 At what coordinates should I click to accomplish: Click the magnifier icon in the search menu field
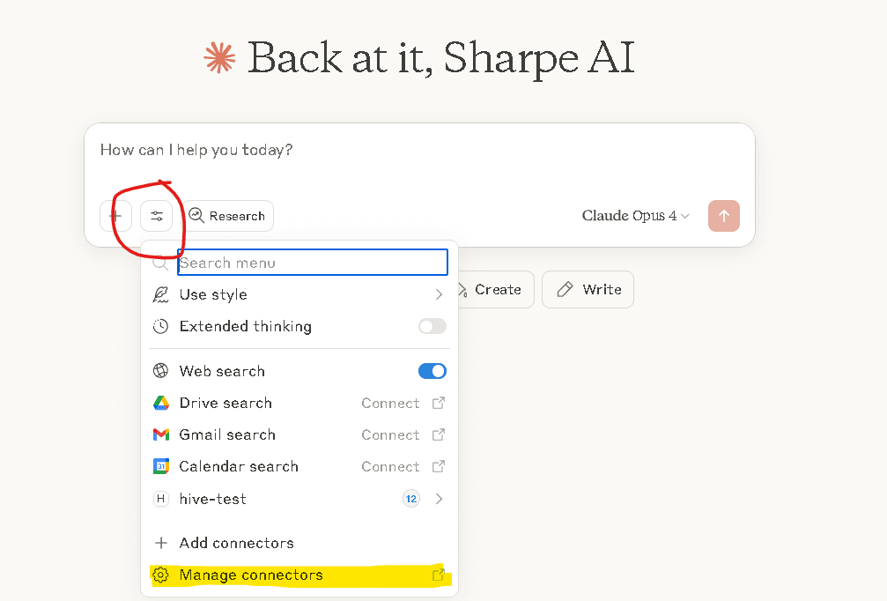pyautogui.click(x=162, y=262)
